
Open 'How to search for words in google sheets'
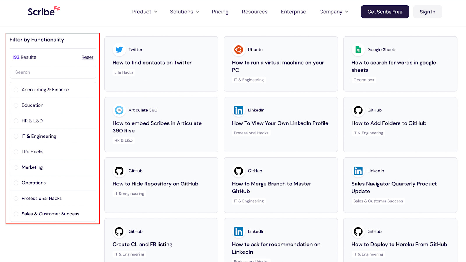pyautogui.click(x=394, y=66)
